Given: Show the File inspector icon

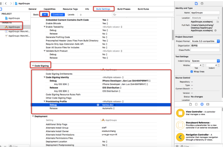Looking at the screenshot, I should (x=196, y=4).
